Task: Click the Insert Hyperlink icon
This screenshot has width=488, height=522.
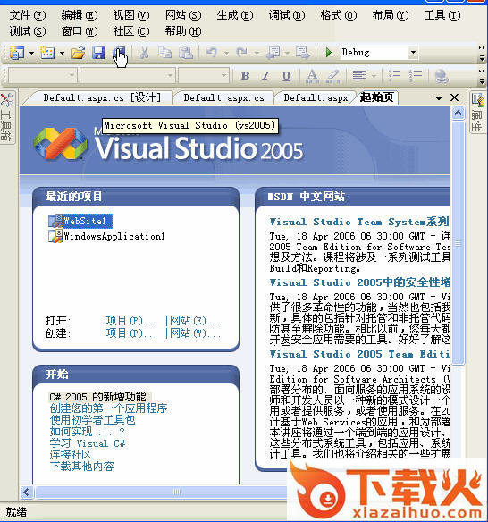Action: pos(442,76)
